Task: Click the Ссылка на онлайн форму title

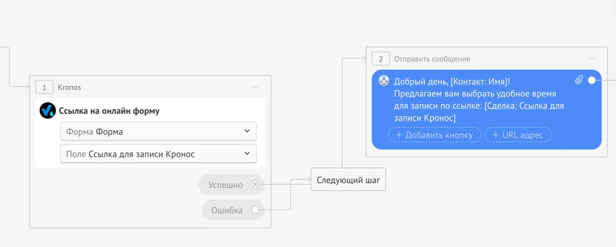Action: [x=109, y=111]
